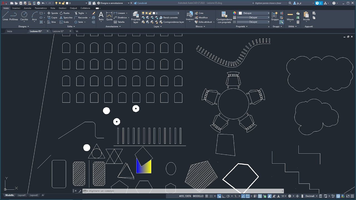Select the Specchio mirror tool
The image size is (356, 200).
66,17
